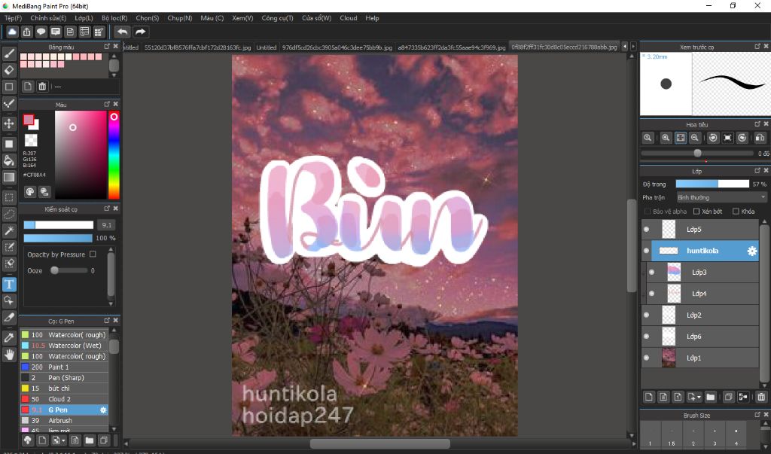Pop out the Lớp panel
The width and height of the screenshot is (771, 454).
757,171
